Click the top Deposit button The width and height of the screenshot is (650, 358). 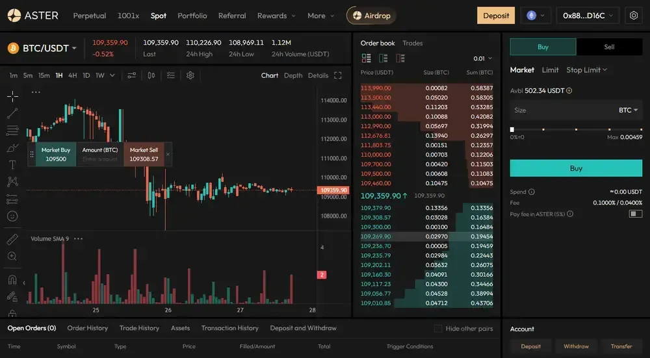[496, 16]
